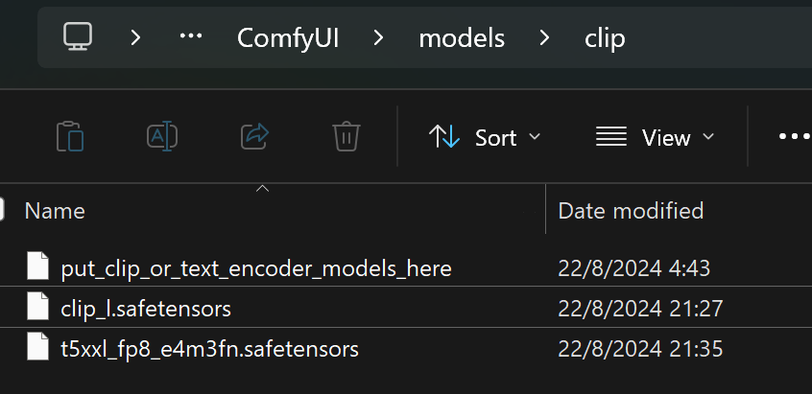Image resolution: width=812 pixels, height=394 pixels.
Task: Open the See more three-dot toolbar menu
Action: [795, 136]
